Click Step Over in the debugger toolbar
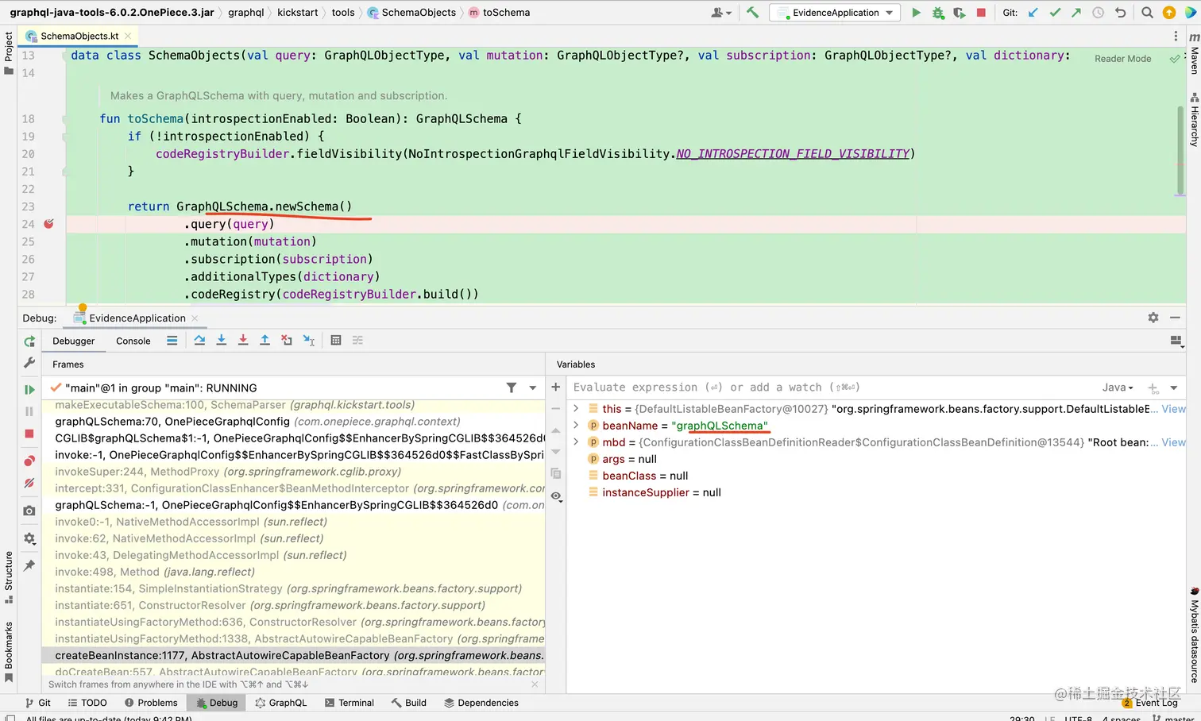Image resolution: width=1201 pixels, height=721 pixels. coord(199,341)
